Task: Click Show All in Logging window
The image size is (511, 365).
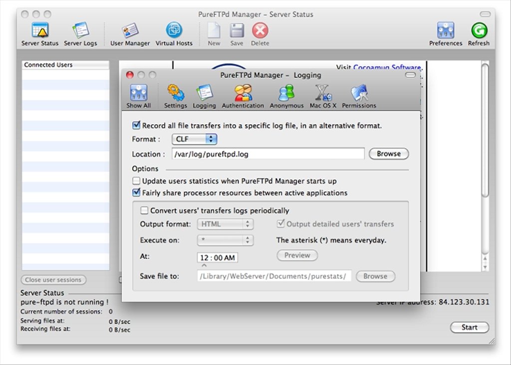Action: tap(139, 96)
